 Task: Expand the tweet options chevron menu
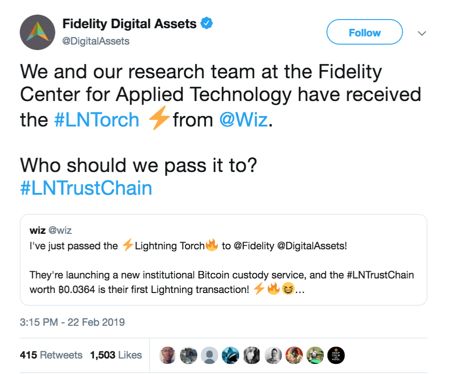[422, 33]
